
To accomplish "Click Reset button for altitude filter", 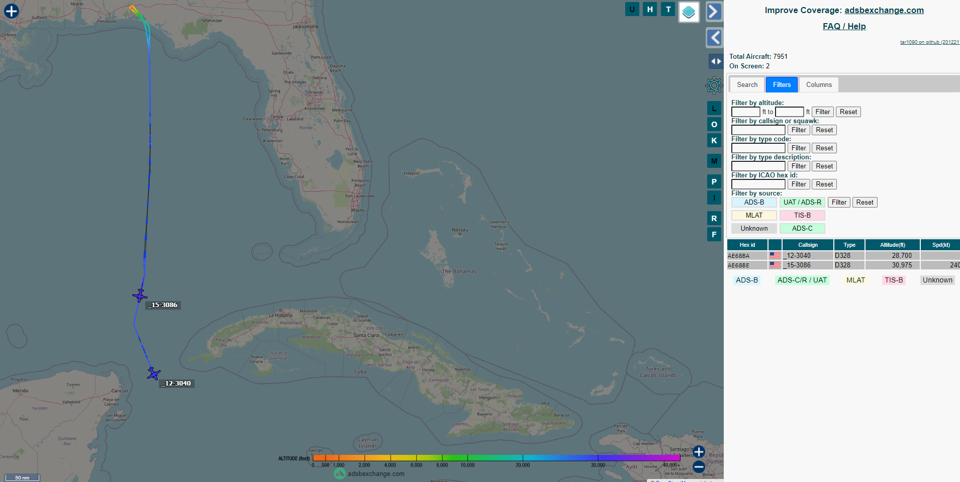I will click(848, 112).
